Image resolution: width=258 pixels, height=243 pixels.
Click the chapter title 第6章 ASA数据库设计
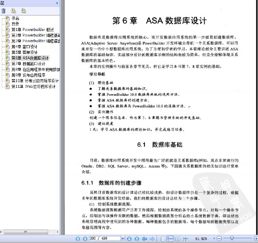point(160,21)
